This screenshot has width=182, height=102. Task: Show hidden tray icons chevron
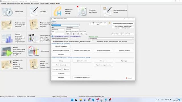tap(156, 100)
